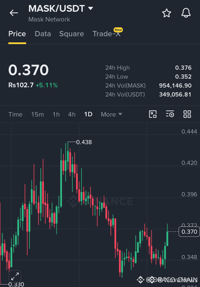Viewport: 200px width, 287px height.
Task: Select the Time chart interval
Action: 16,114
